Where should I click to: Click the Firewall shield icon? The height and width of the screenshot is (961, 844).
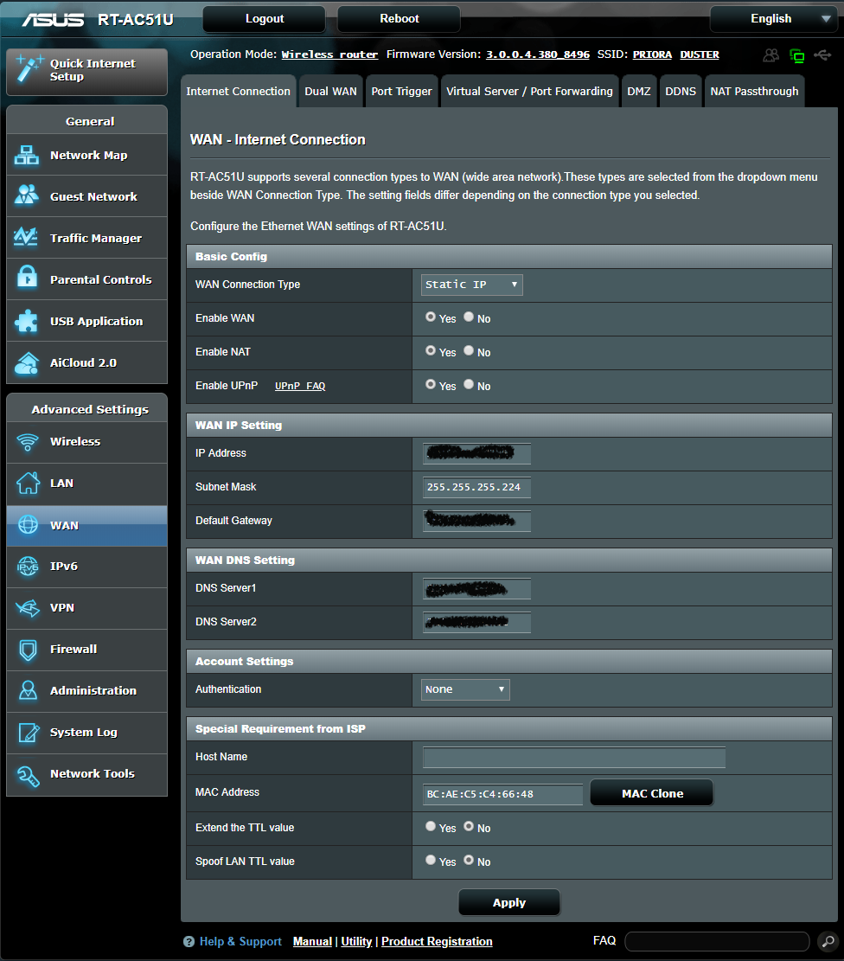[28, 650]
